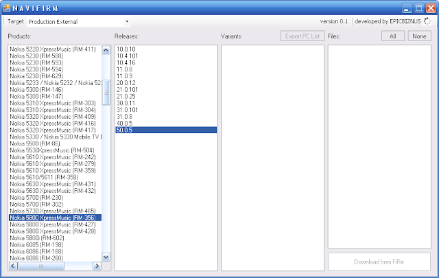The height and width of the screenshot is (278, 439).
Task: Select Nokia 5610/5611 (RM-358)
Action: tap(55, 177)
